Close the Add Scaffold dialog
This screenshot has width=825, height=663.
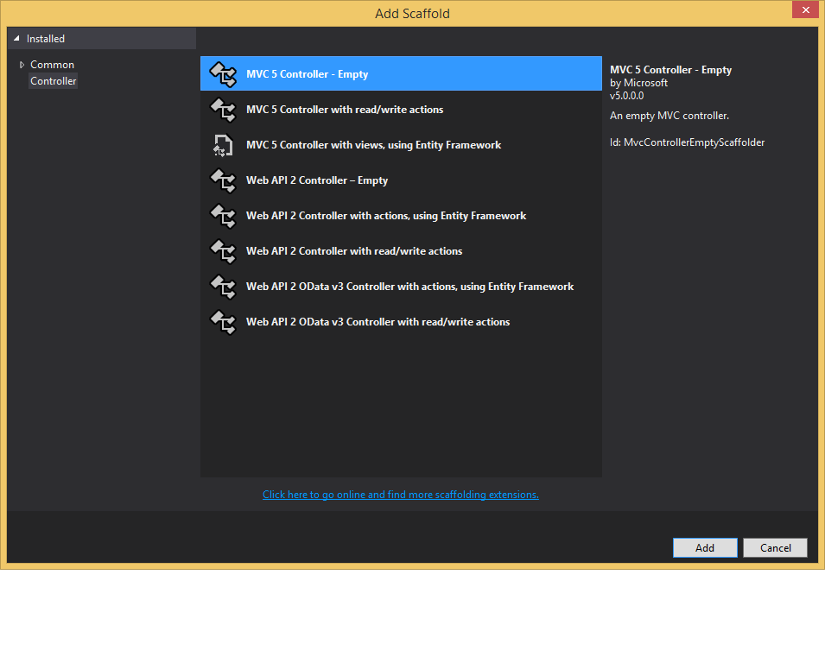coord(805,10)
